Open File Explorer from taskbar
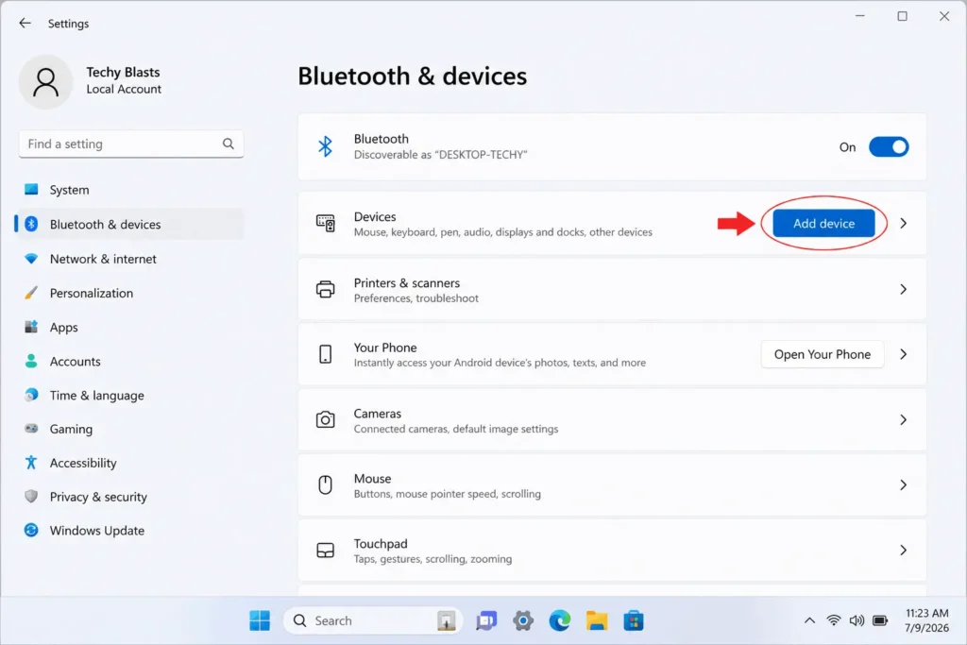 pos(597,621)
